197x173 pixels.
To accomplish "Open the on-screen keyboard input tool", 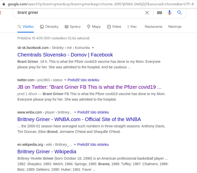I will point(159,13).
